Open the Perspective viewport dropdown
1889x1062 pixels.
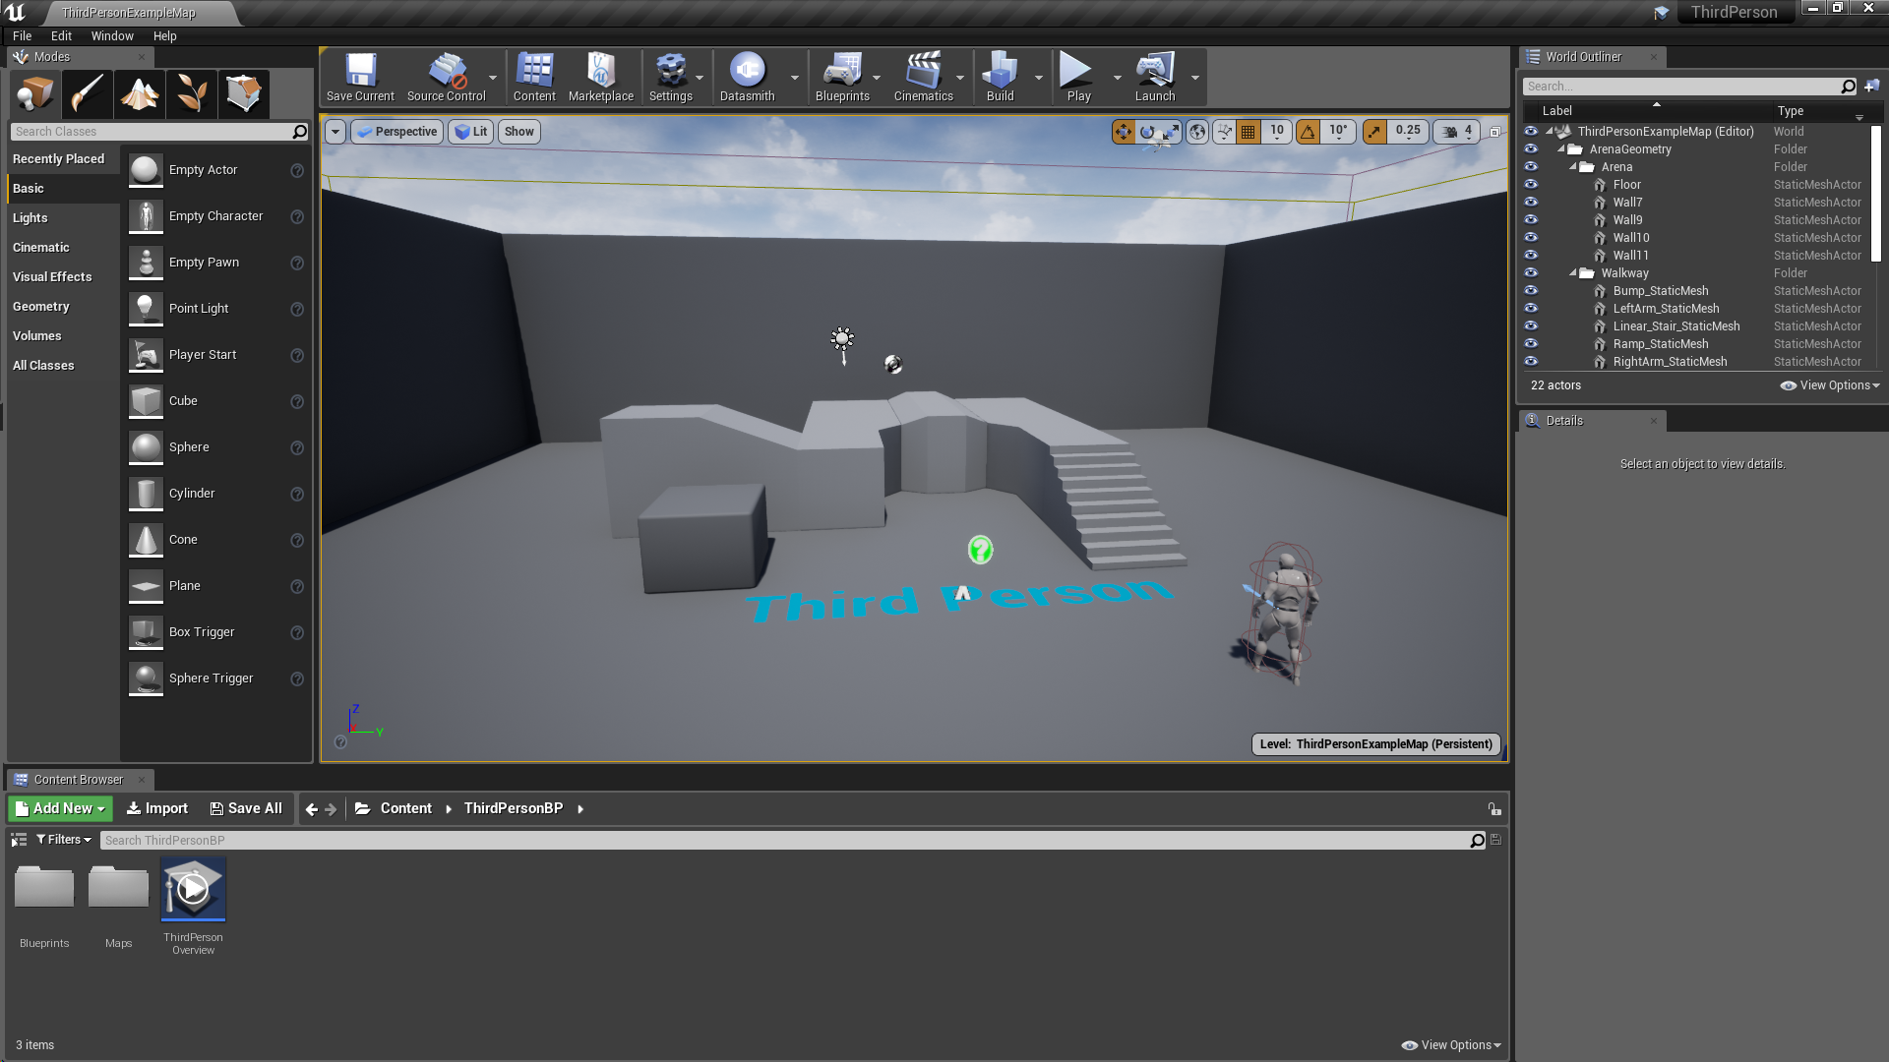(396, 131)
